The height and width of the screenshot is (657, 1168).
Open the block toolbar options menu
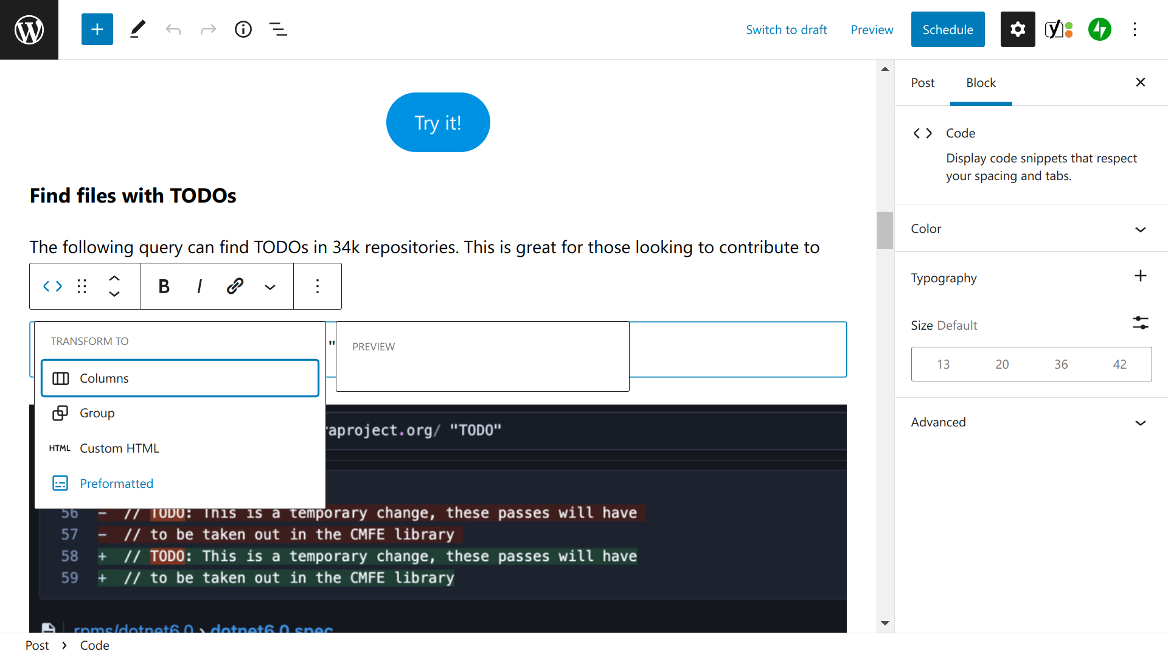pyautogui.click(x=318, y=287)
